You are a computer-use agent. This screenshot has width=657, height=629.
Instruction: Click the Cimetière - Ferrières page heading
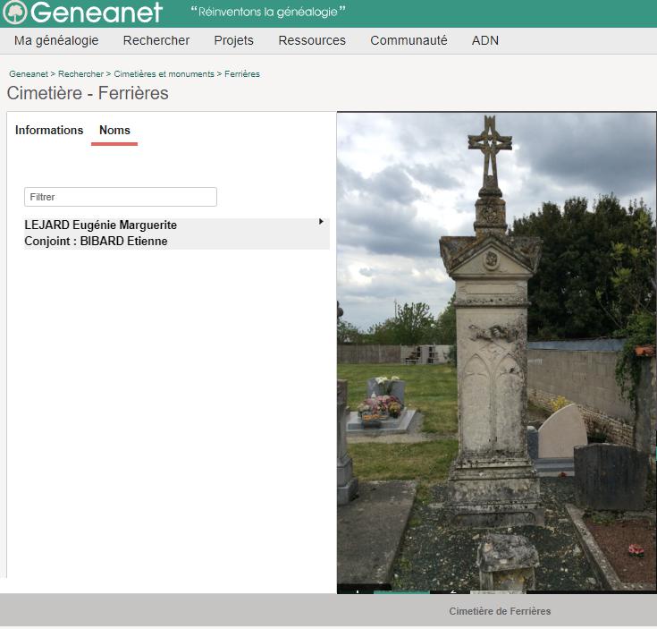pyautogui.click(x=88, y=93)
